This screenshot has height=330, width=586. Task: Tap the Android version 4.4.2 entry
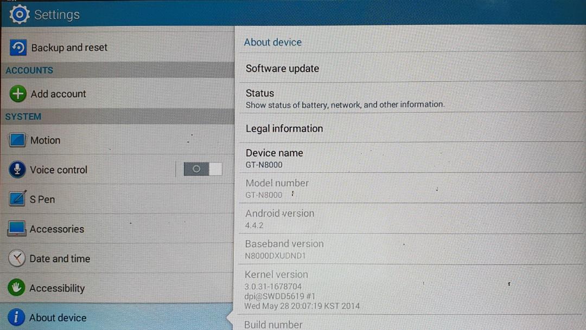coord(279,218)
